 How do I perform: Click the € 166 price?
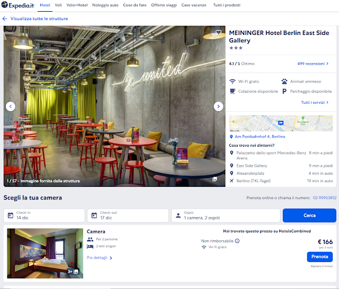325,242
